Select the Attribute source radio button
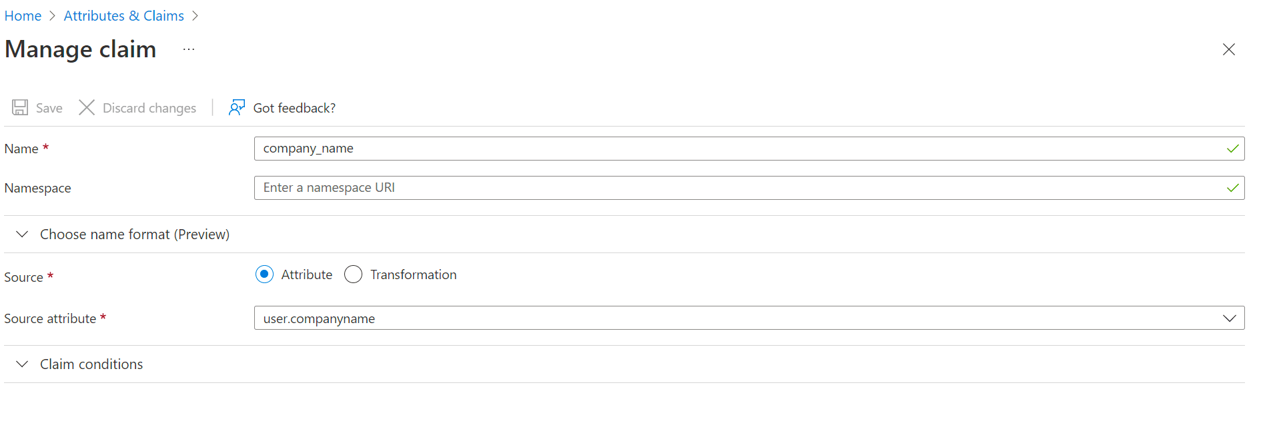 tap(265, 274)
